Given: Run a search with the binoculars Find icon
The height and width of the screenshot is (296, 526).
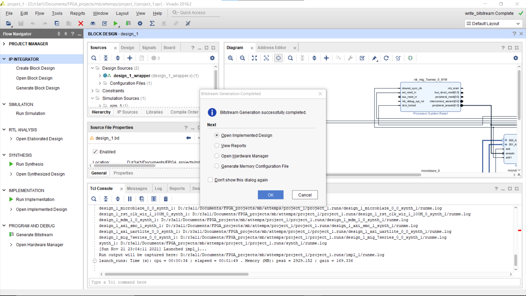Looking at the screenshot, I should [93, 24].
